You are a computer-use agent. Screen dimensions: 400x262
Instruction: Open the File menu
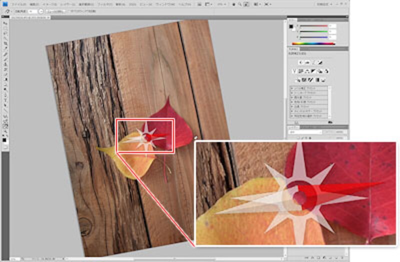pos(19,4)
